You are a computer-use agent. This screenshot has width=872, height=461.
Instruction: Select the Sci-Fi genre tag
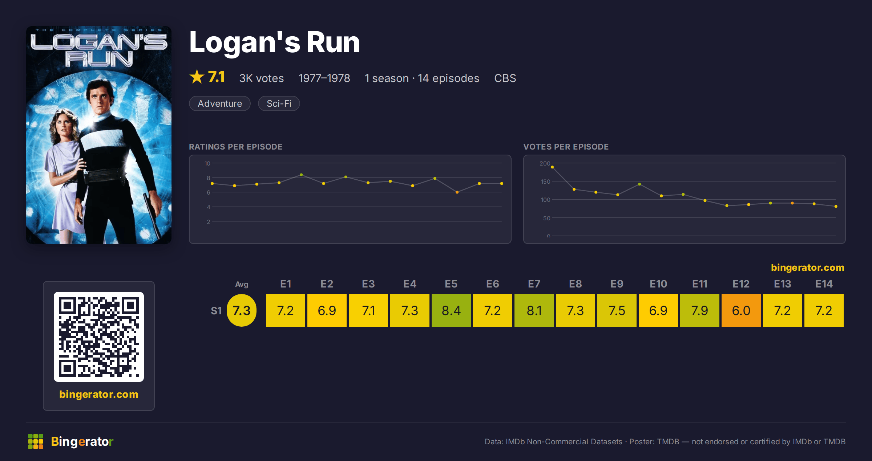click(279, 103)
